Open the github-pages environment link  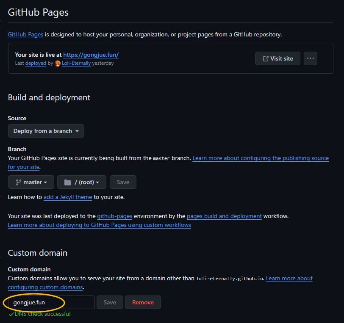pyautogui.click(x=114, y=216)
